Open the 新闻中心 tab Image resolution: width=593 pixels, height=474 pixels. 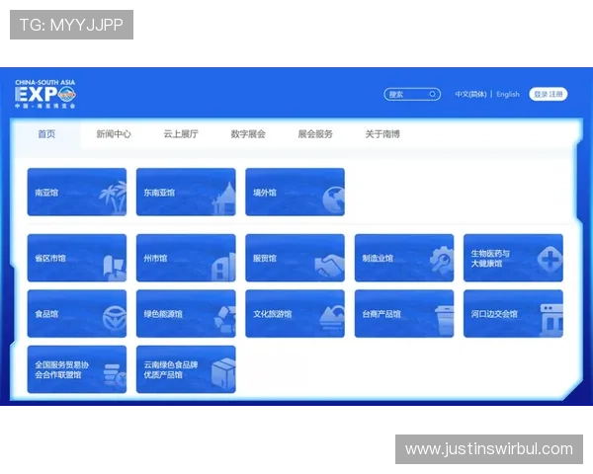point(114,134)
